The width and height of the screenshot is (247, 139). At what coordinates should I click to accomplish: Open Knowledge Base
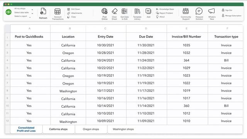point(165,9)
